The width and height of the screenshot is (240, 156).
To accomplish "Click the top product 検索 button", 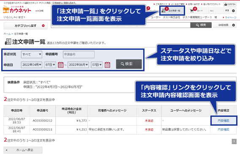I will [x=201, y=25].
